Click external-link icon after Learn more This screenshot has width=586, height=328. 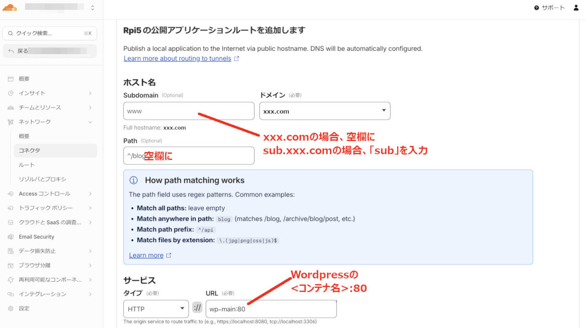169,255
